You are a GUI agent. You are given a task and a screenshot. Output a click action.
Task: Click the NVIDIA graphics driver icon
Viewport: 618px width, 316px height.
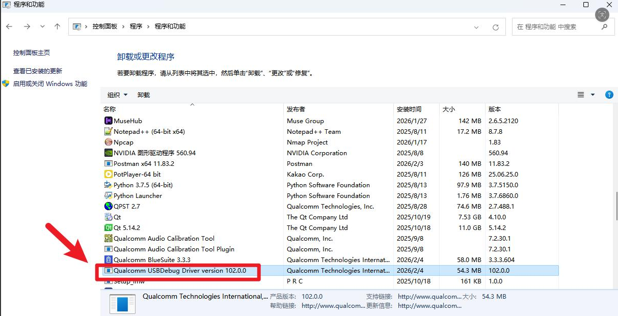pos(108,153)
